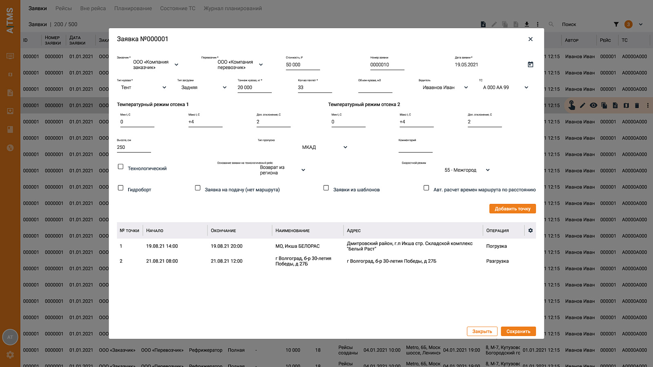
Task: Tick the Гидроборт checkbox
Action: tap(120, 188)
